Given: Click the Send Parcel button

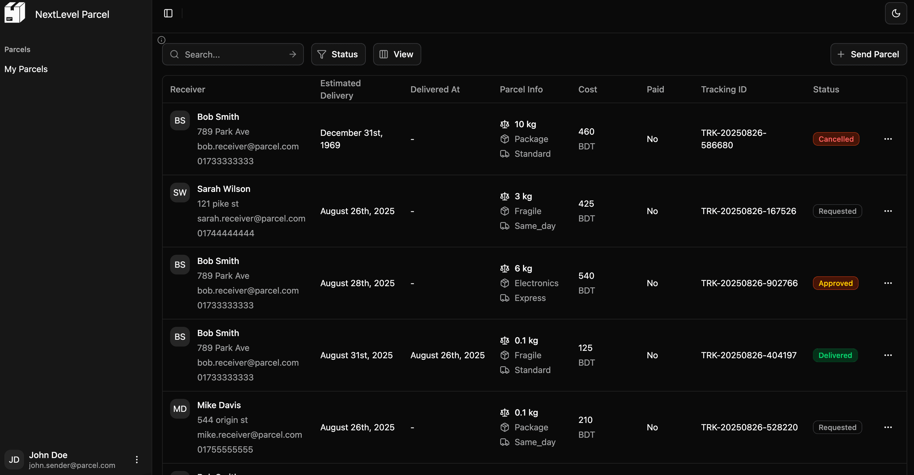Looking at the screenshot, I should [868, 54].
